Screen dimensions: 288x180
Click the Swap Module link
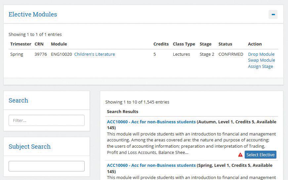tap(261, 60)
